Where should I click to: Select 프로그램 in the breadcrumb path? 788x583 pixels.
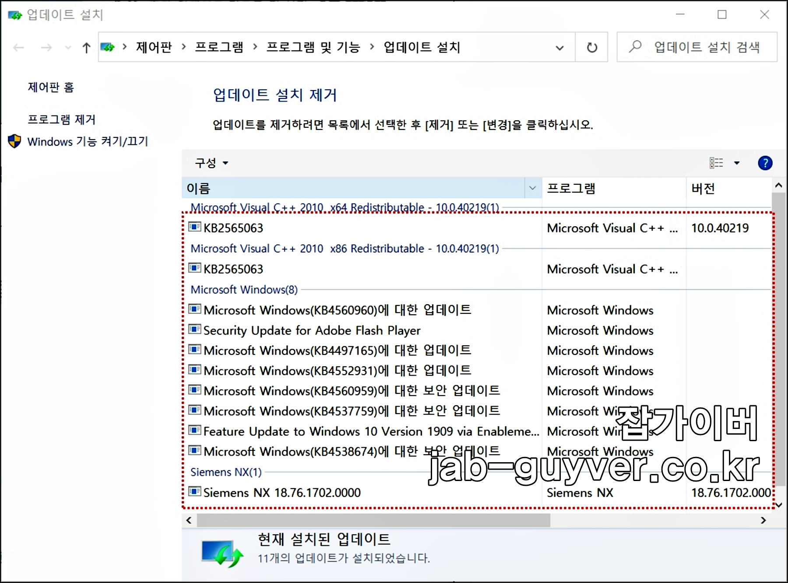click(219, 47)
